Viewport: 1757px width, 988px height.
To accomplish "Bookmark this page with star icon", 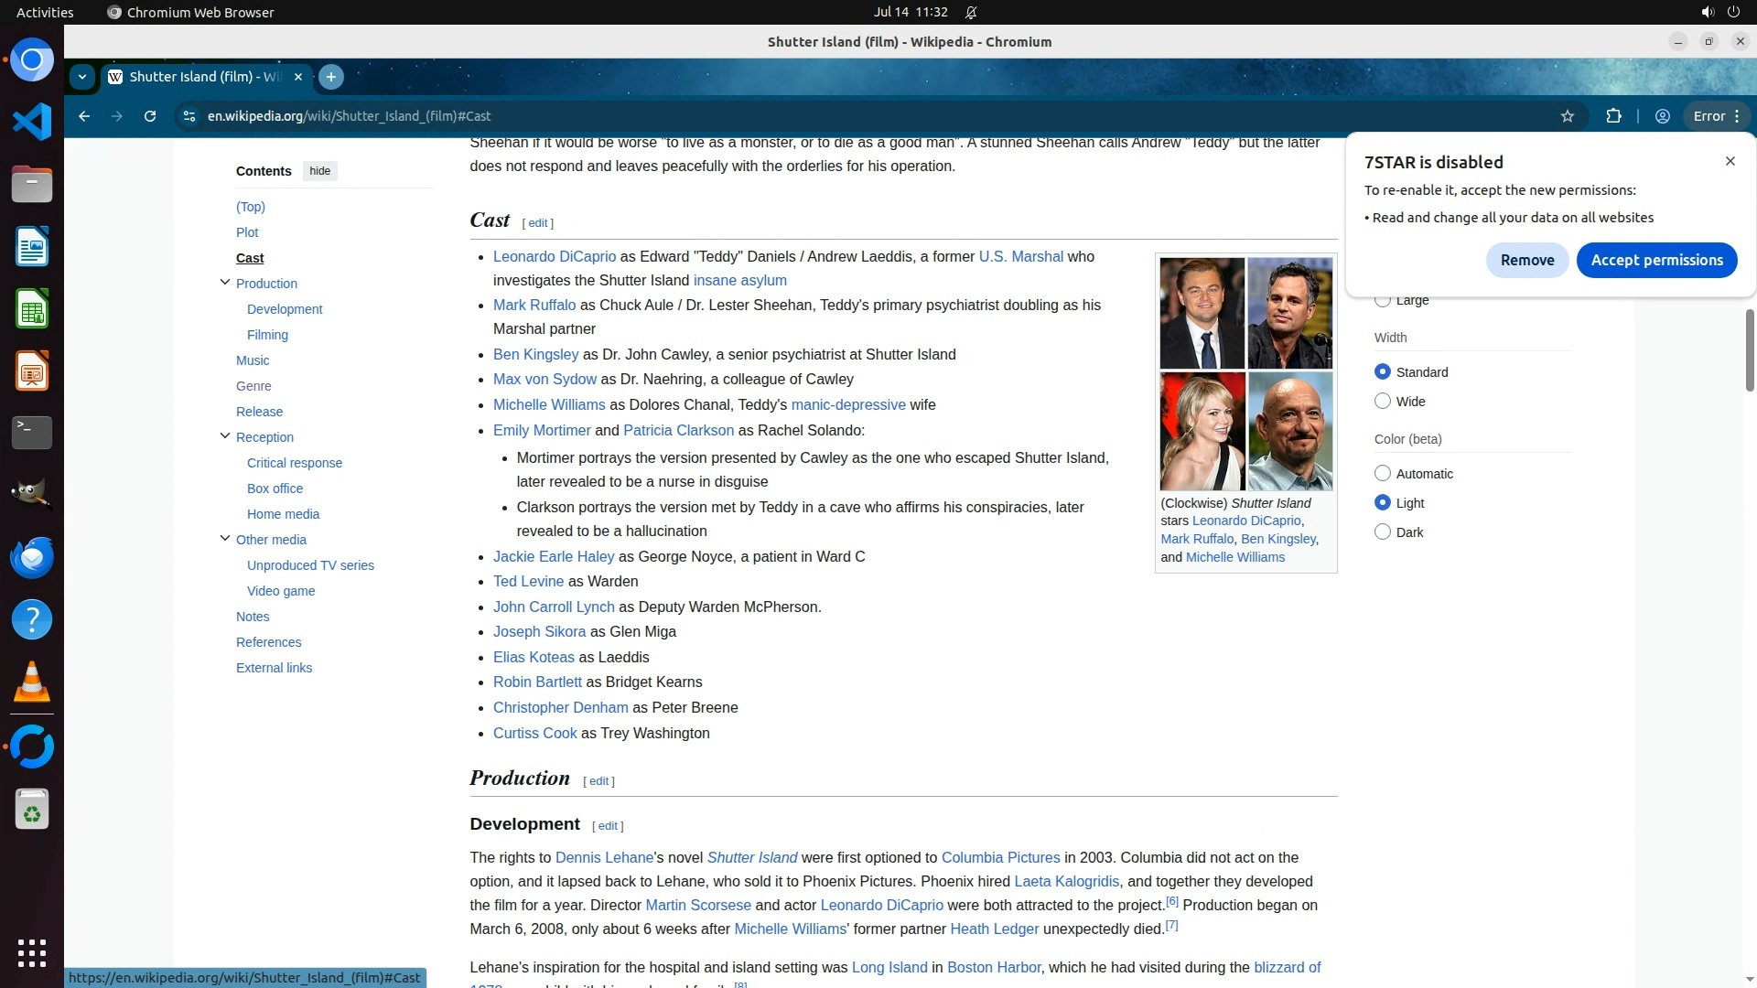I will (x=1568, y=116).
